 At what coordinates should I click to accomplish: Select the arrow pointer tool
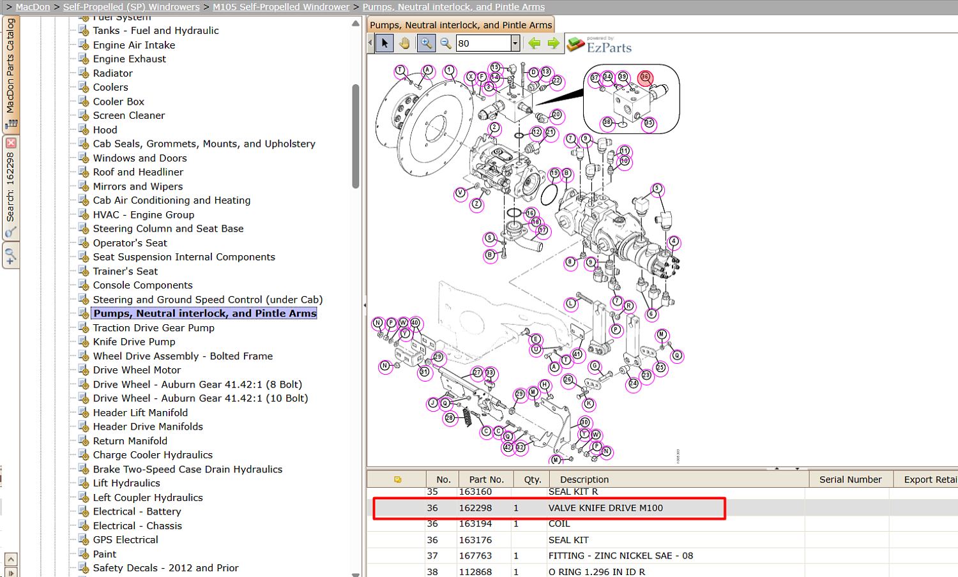[x=384, y=43]
